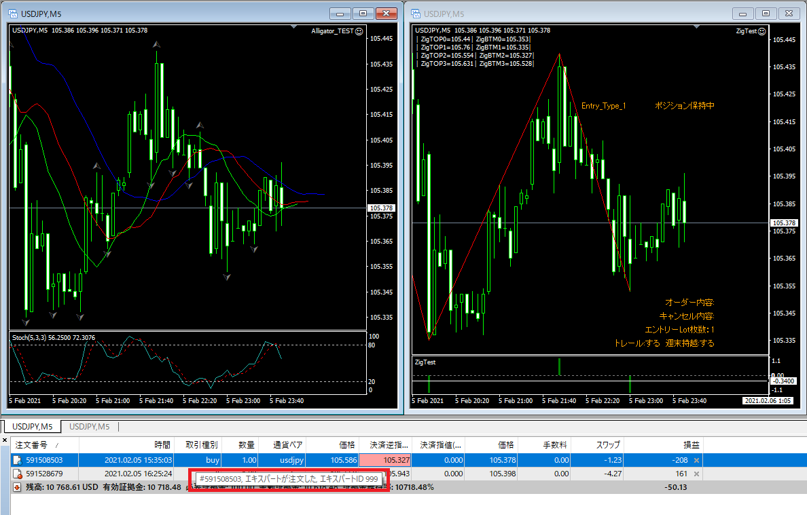The width and height of the screenshot is (807, 515).
Task: Sort orders by 注文番号 column header
Action: 41,444
